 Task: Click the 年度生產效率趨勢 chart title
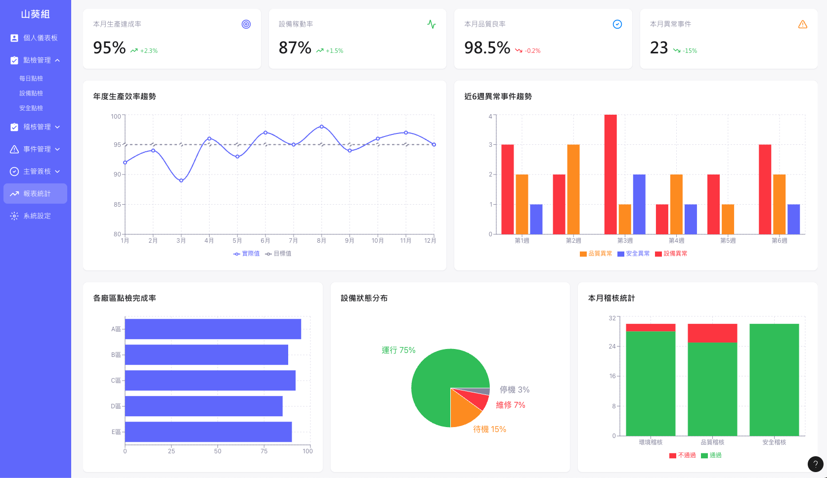[125, 96]
